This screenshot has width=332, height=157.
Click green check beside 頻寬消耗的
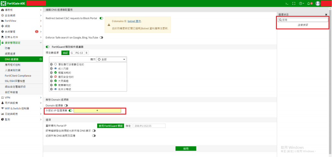[55, 73]
